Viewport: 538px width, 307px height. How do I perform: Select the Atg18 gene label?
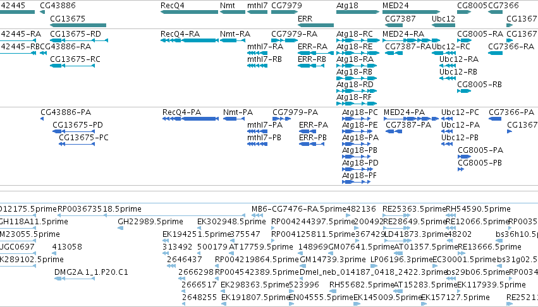(x=347, y=6)
